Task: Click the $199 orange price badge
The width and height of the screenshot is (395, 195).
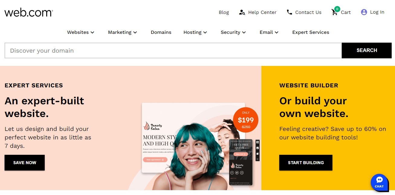Action: [246, 120]
